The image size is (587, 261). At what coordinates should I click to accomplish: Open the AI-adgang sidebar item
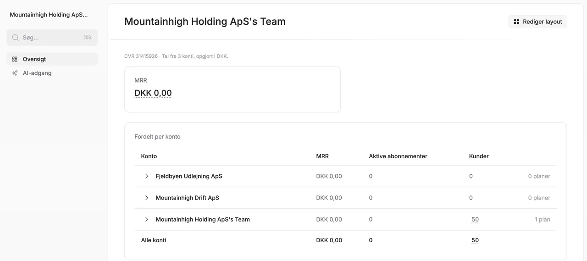(52, 73)
